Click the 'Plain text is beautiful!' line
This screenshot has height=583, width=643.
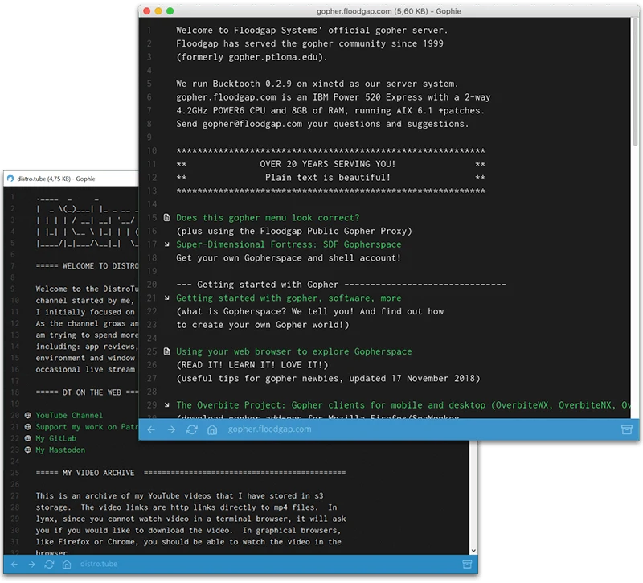pos(328,178)
